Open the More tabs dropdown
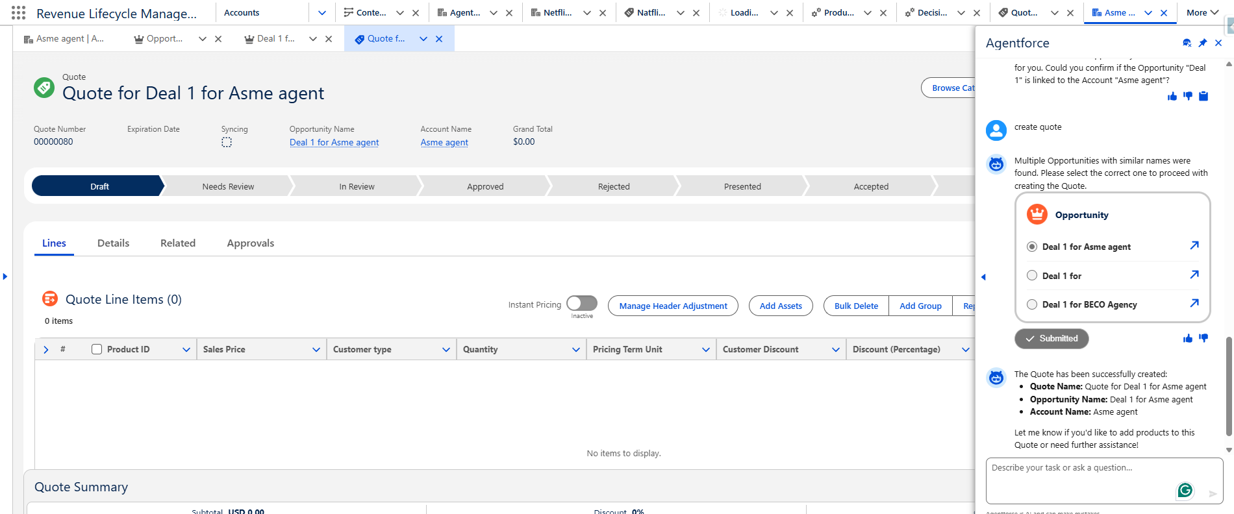 click(x=1202, y=12)
